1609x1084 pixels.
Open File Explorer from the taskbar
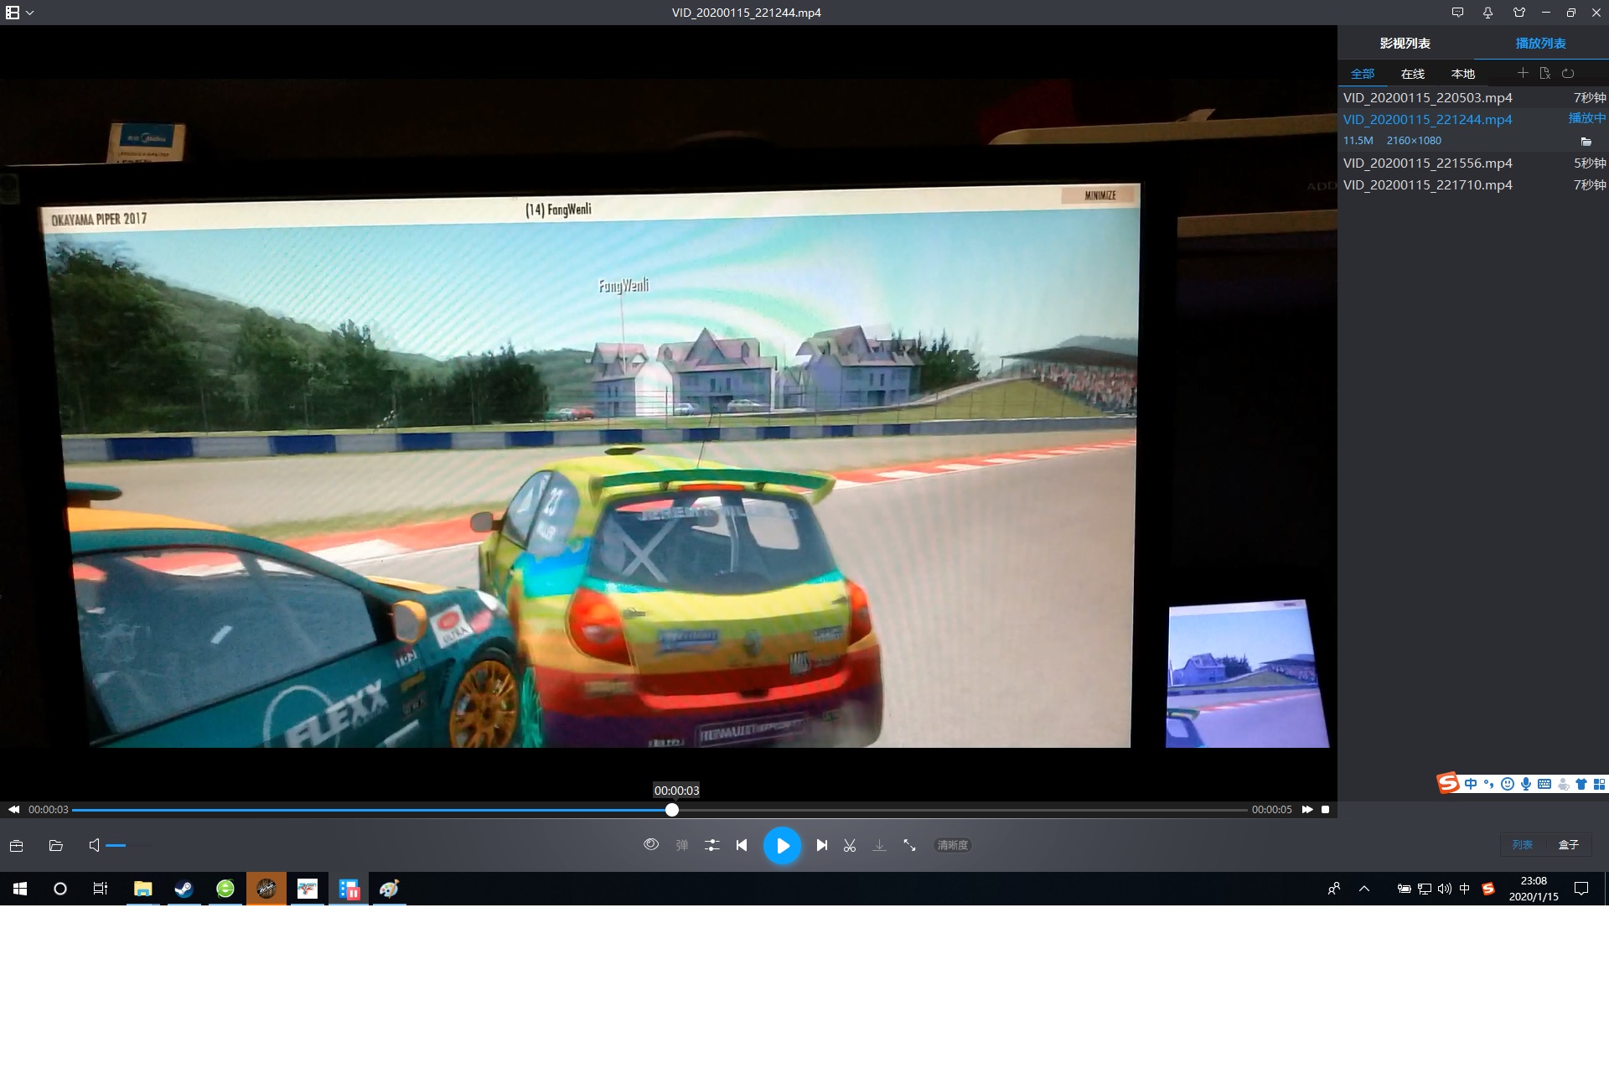[143, 889]
